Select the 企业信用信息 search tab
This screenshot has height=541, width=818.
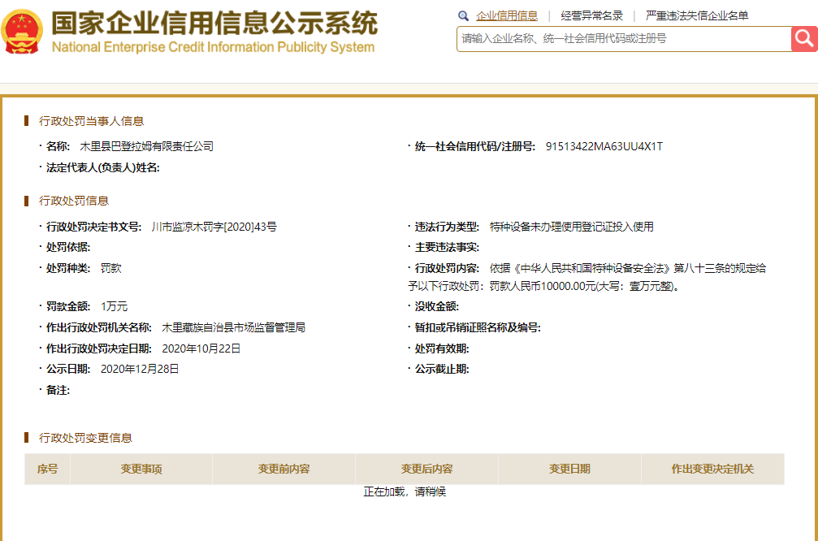pyautogui.click(x=507, y=16)
